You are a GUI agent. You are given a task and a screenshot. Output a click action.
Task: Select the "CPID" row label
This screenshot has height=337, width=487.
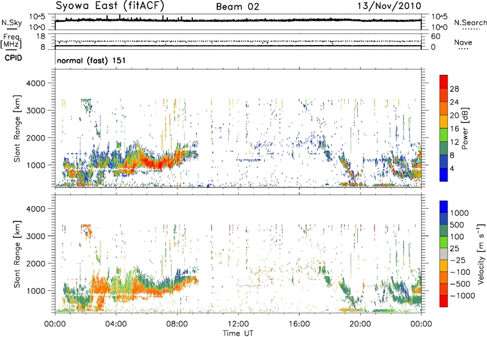13,58
